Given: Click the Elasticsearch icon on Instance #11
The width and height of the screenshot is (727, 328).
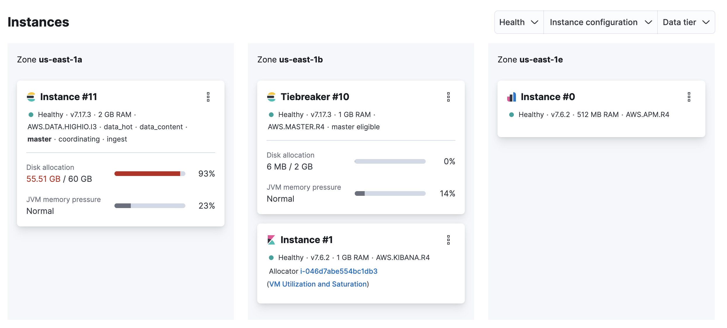Looking at the screenshot, I should tap(32, 97).
